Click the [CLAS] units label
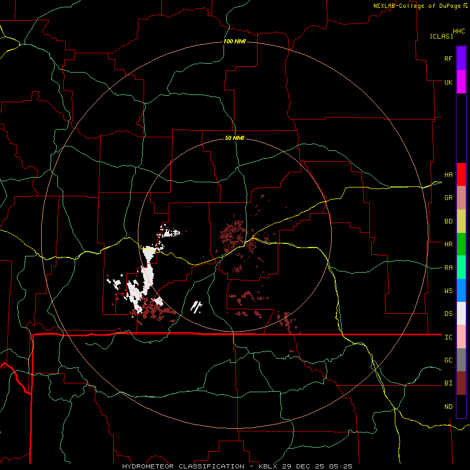 point(441,37)
